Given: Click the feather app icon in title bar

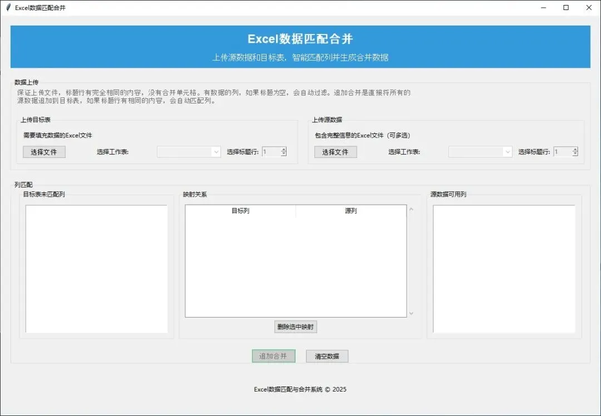Looking at the screenshot, I should [8, 8].
